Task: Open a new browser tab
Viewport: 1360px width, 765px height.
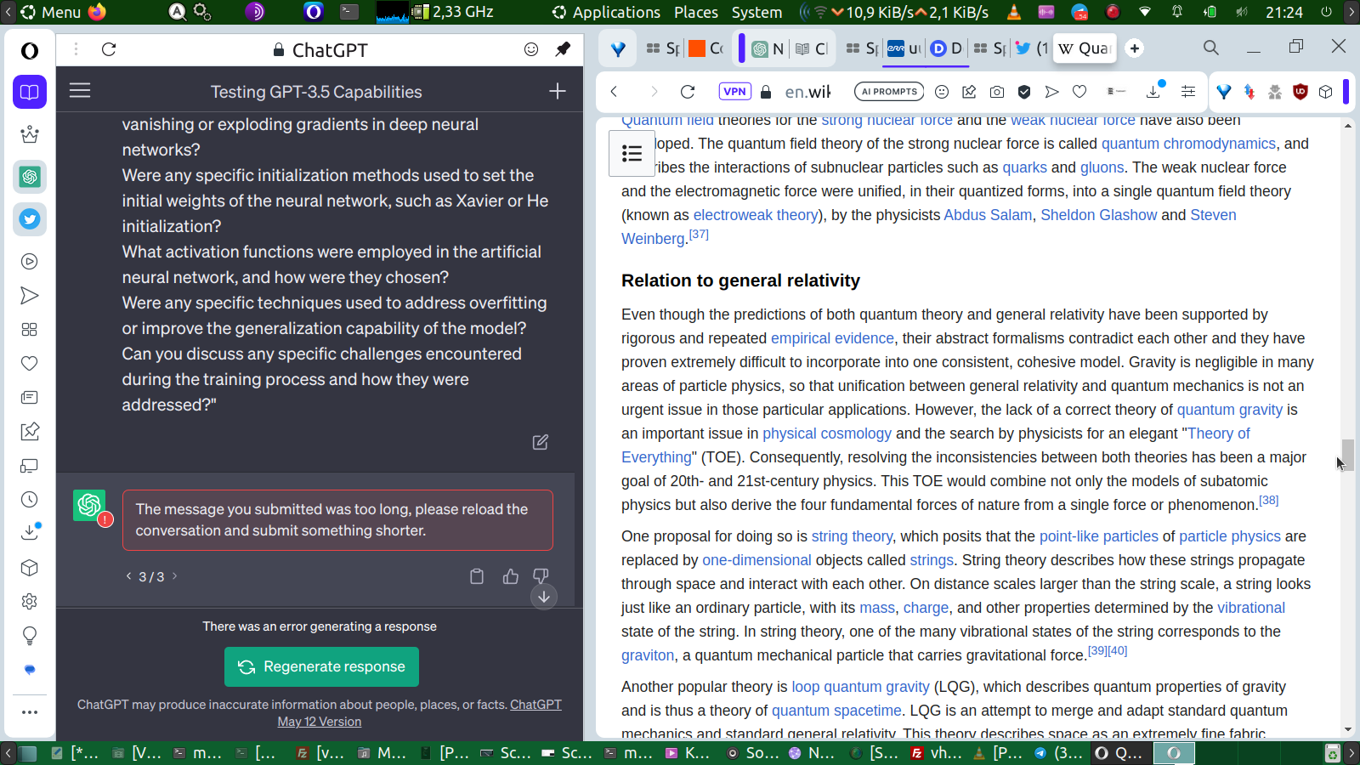Action: coord(1135,48)
